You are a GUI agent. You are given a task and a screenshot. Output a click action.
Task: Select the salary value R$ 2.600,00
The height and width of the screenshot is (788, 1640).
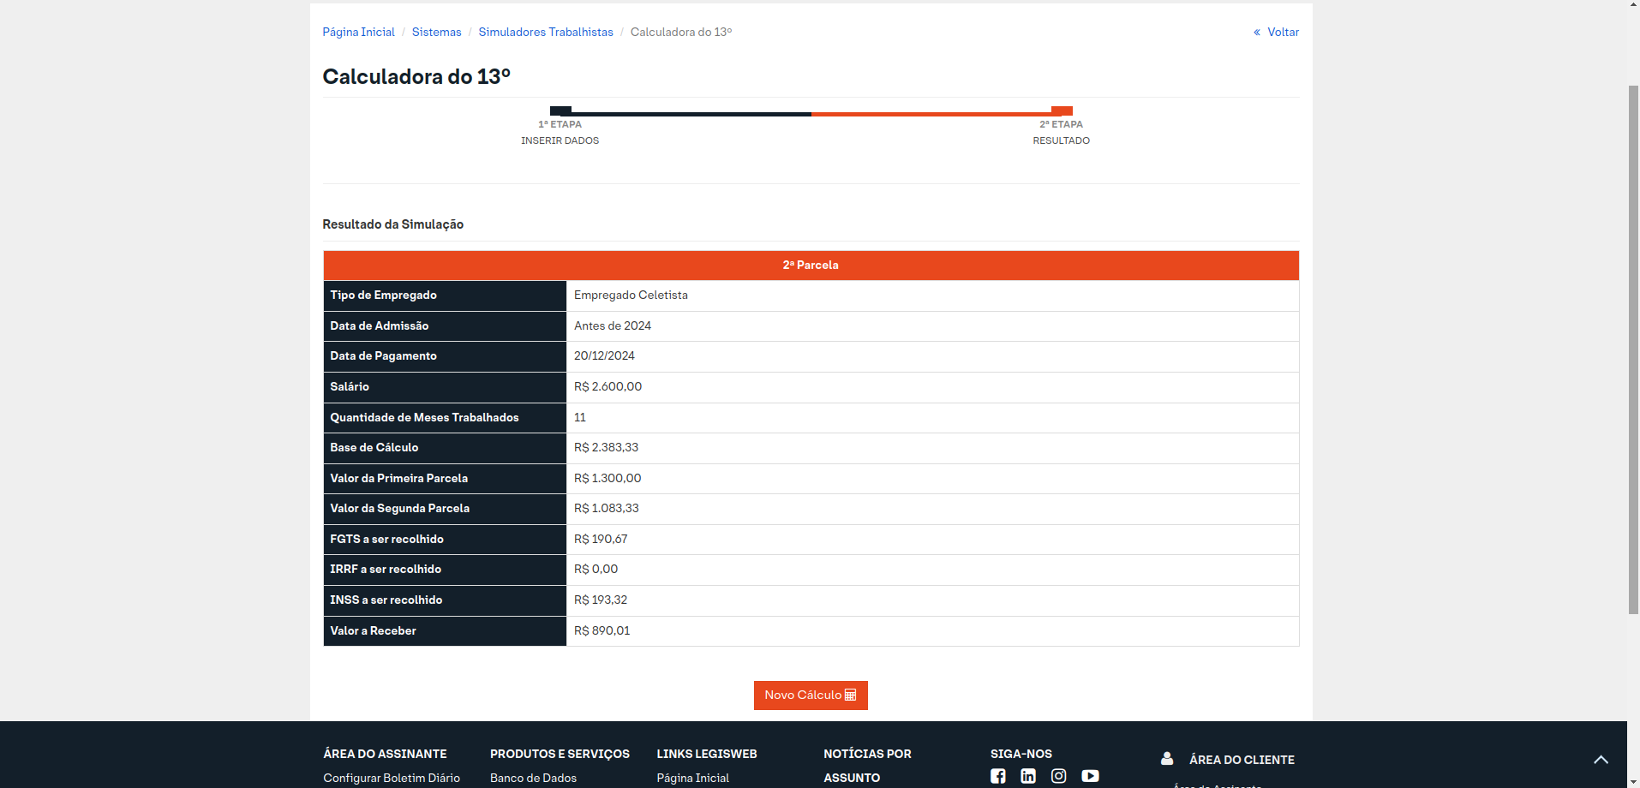[608, 387]
